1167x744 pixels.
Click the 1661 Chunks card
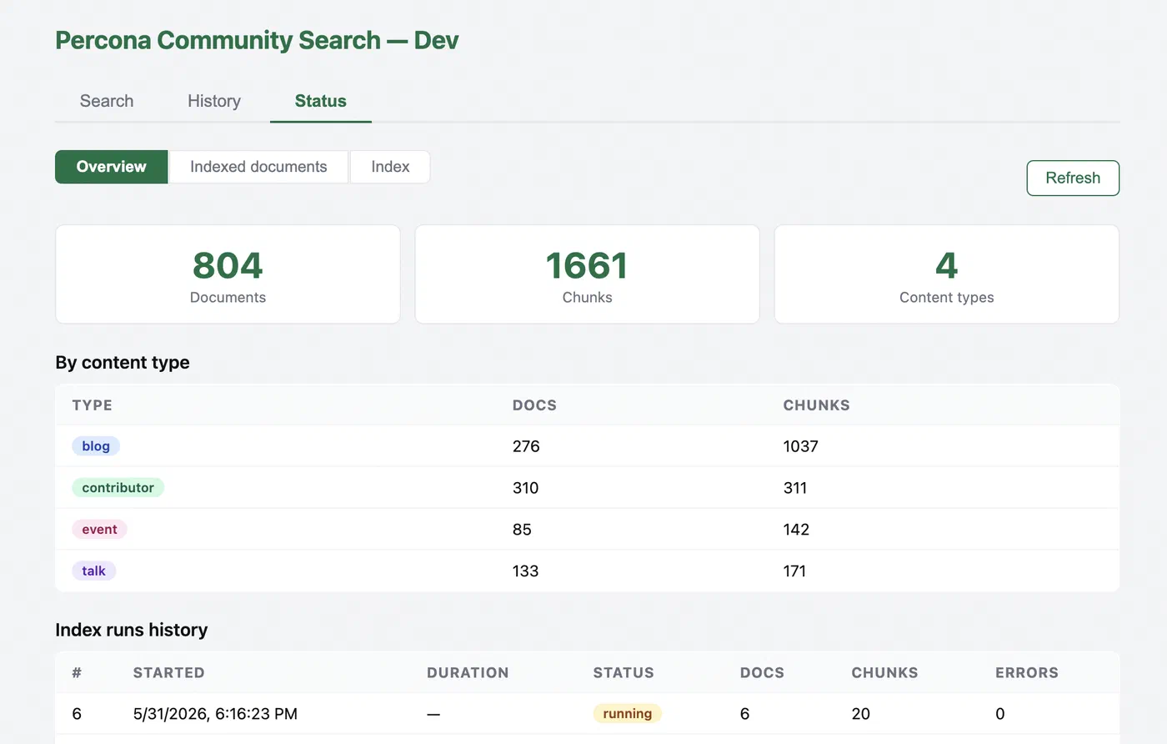588,274
